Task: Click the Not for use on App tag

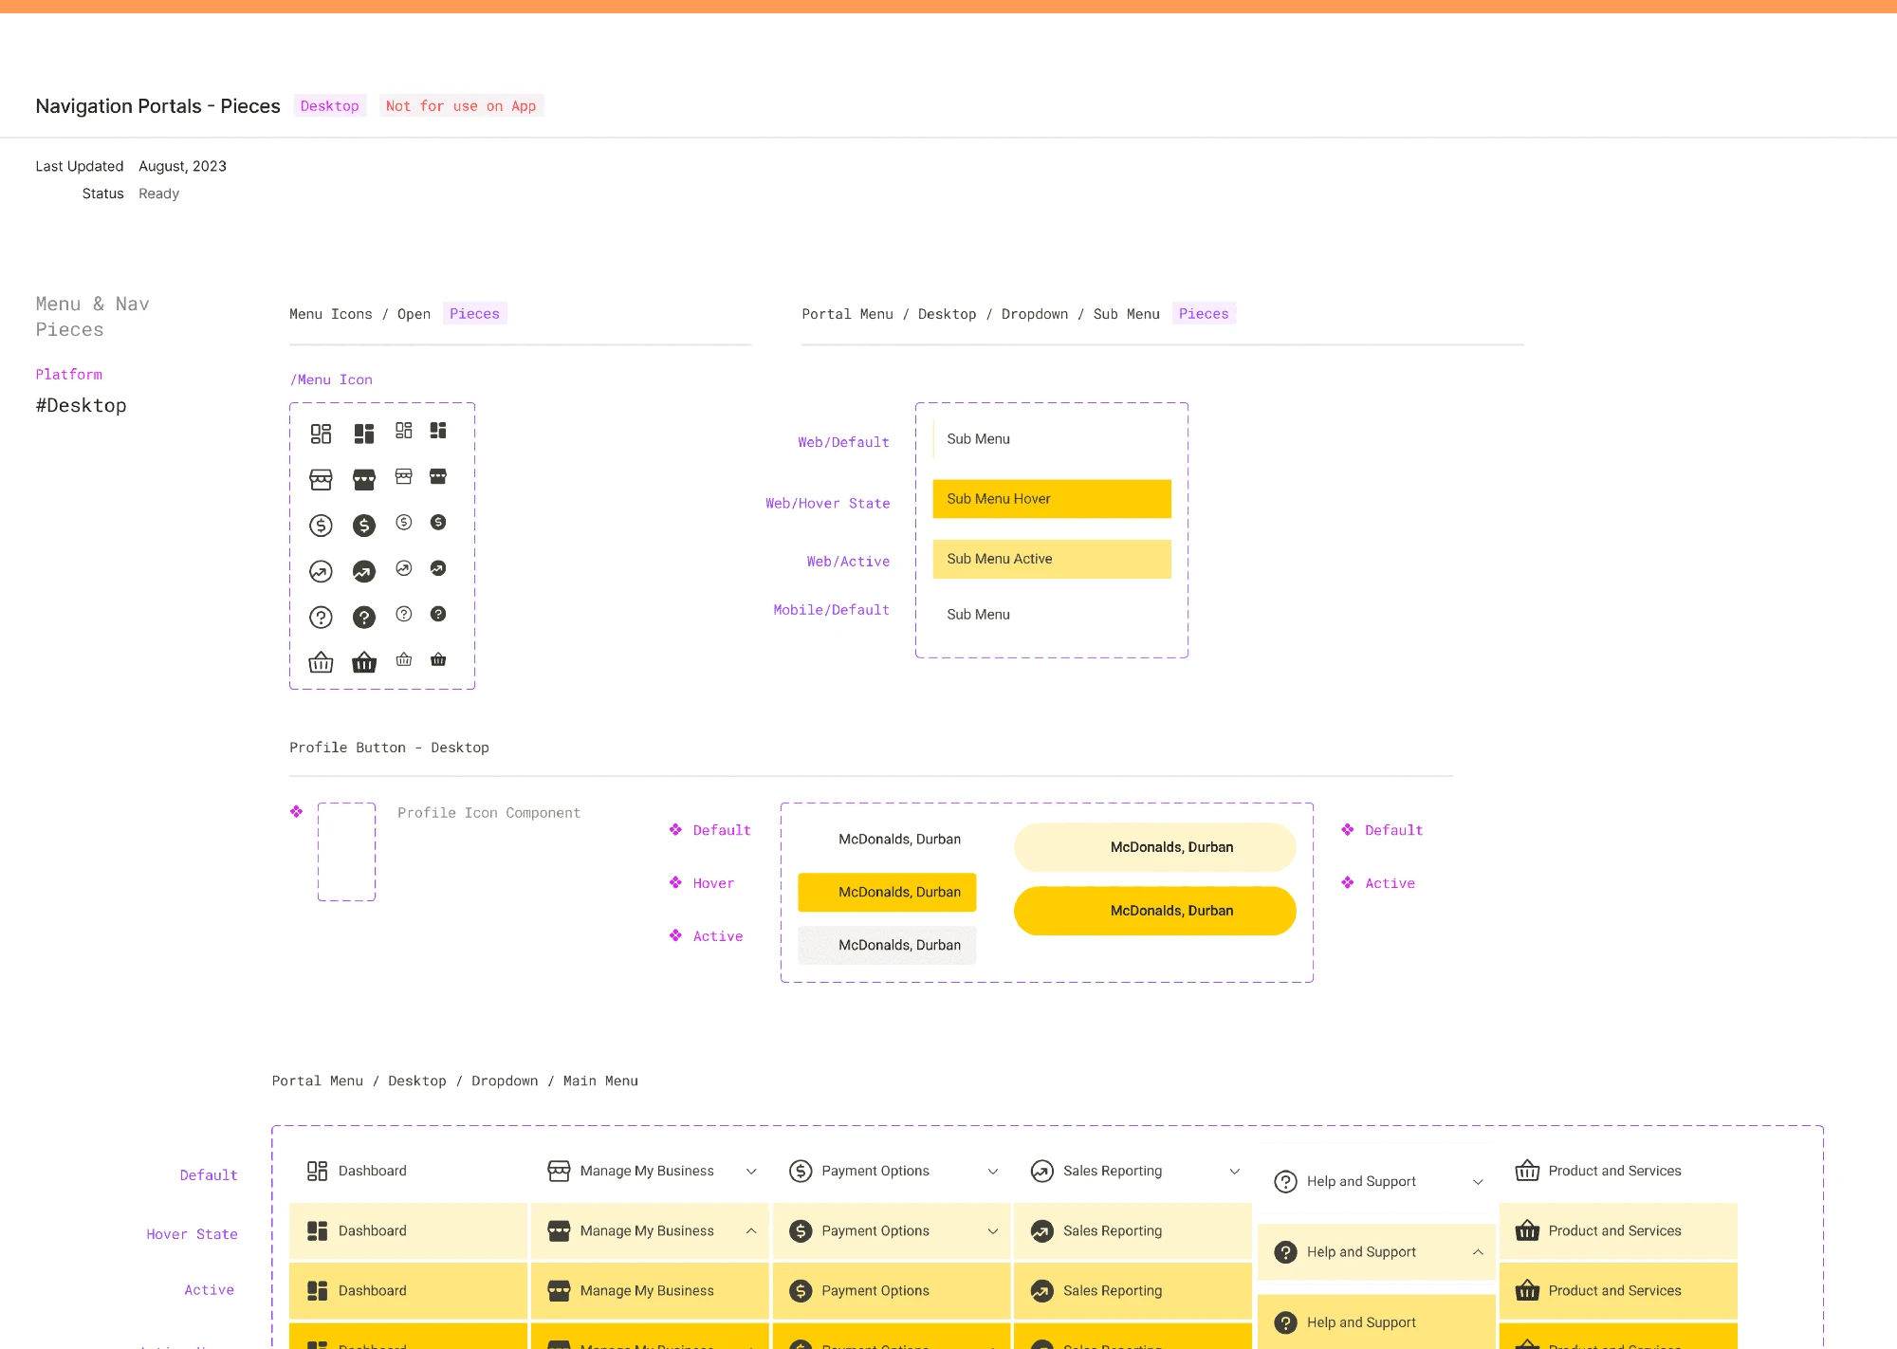Action: coord(461,106)
